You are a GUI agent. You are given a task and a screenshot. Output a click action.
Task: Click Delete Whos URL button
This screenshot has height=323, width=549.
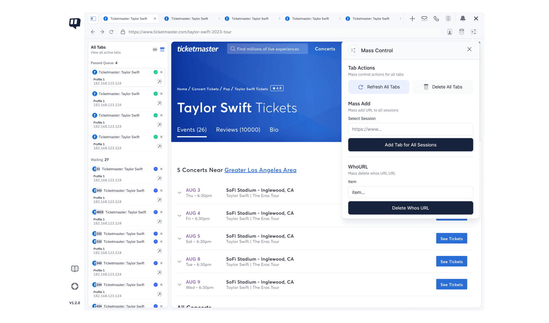pos(410,208)
